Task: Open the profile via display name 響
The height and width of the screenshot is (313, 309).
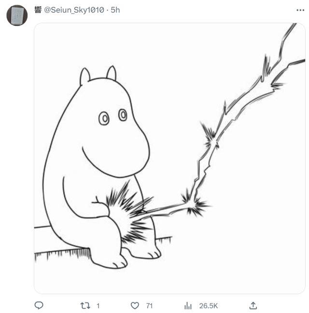Action: (x=38, y=10)
